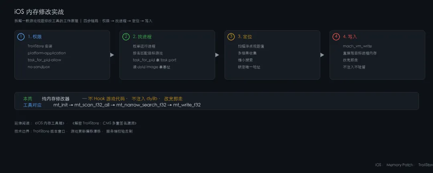The width and height of the screenshot is (433, 173).
Task: Click the 'iOS 内存修改实战' page title
Action: pyautogui.click(x=39, y=12)
